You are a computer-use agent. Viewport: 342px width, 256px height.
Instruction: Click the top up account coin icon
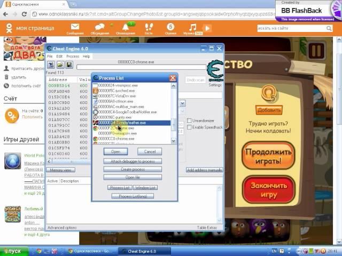click(6, 86)
